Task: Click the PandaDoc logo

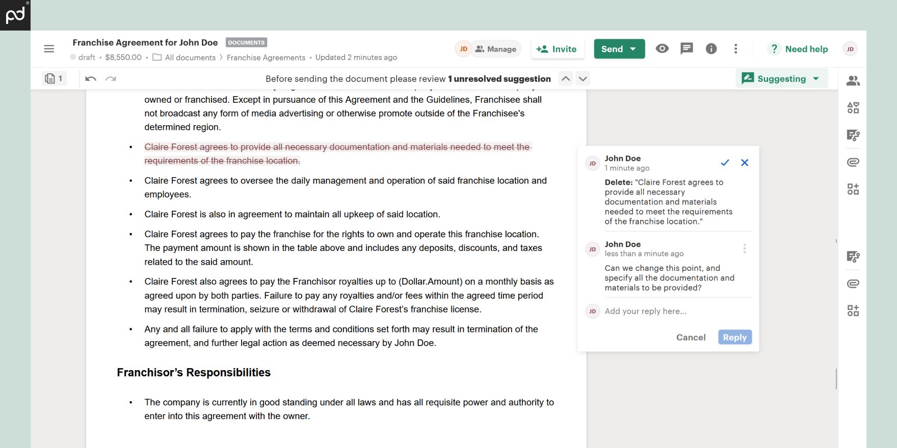Action: click(15, 15)
